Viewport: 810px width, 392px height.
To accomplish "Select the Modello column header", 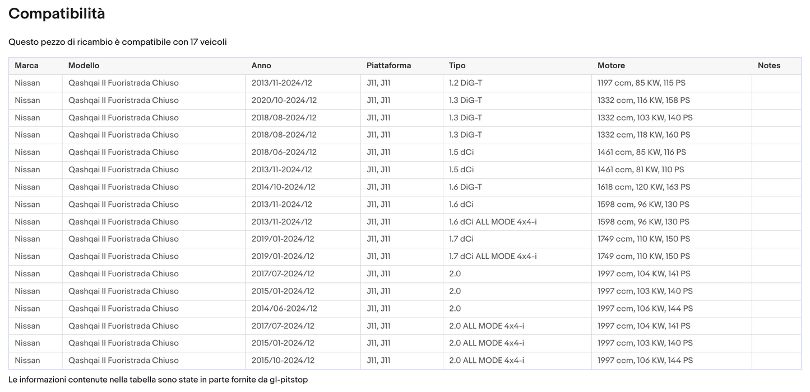I will pyautogui.click(x=84, y=65).
